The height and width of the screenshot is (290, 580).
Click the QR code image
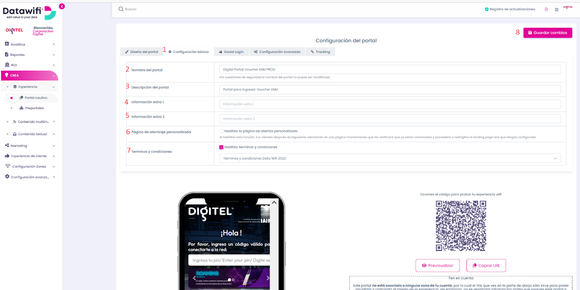tap(461, 226)
